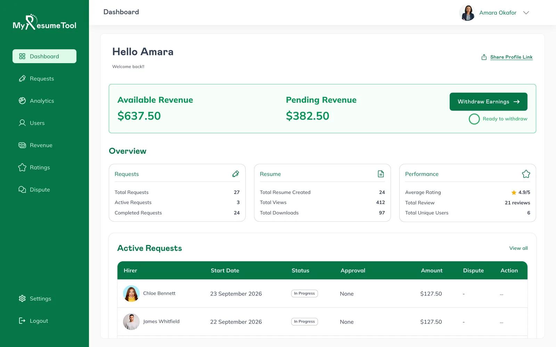The height and width of the screenshot is (347, 556).
Task: Click the Logout exit icon in sidebar
Action: point(22,321)
